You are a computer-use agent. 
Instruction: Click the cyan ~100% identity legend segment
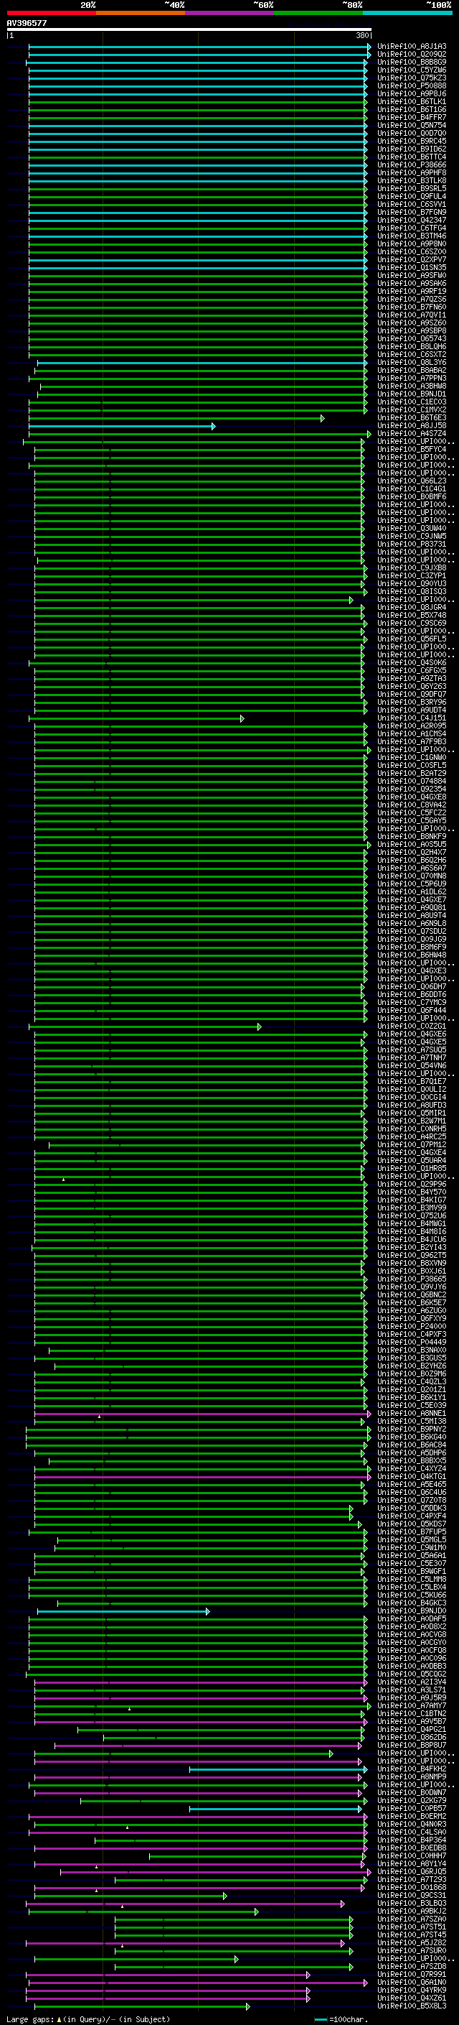pos(407,13)
